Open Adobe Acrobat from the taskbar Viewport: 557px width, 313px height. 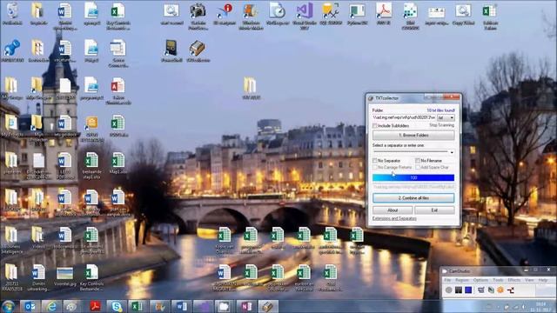[x=95, y=306]
